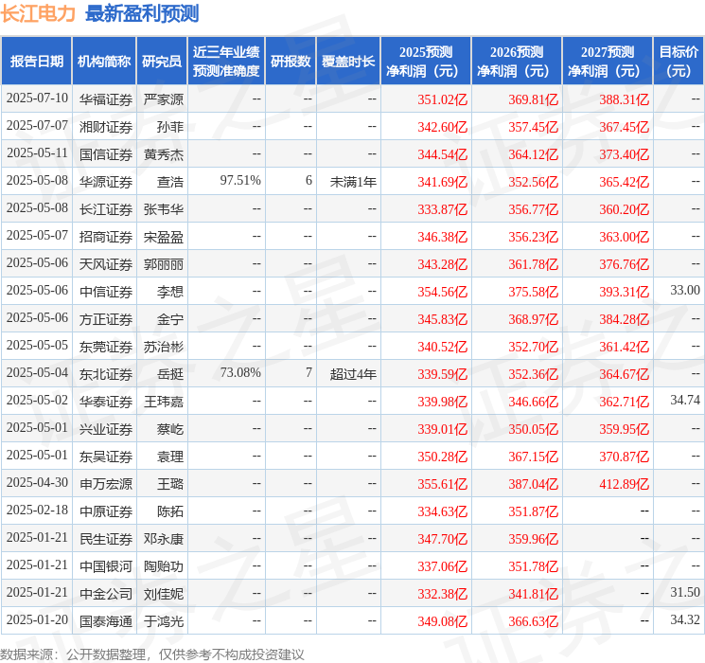This screenshot has width=705, height=663.
Task: Click 2025 profit value 351.02亿
Action: [443, 99]
